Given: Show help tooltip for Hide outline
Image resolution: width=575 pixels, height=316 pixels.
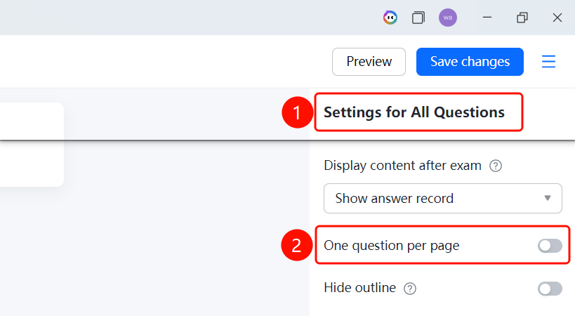Looking at the screenshot, I should 410,289.
